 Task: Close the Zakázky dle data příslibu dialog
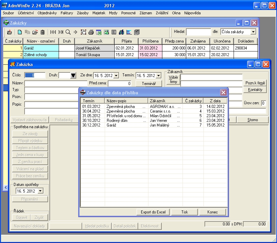click(x=223, y=92)
